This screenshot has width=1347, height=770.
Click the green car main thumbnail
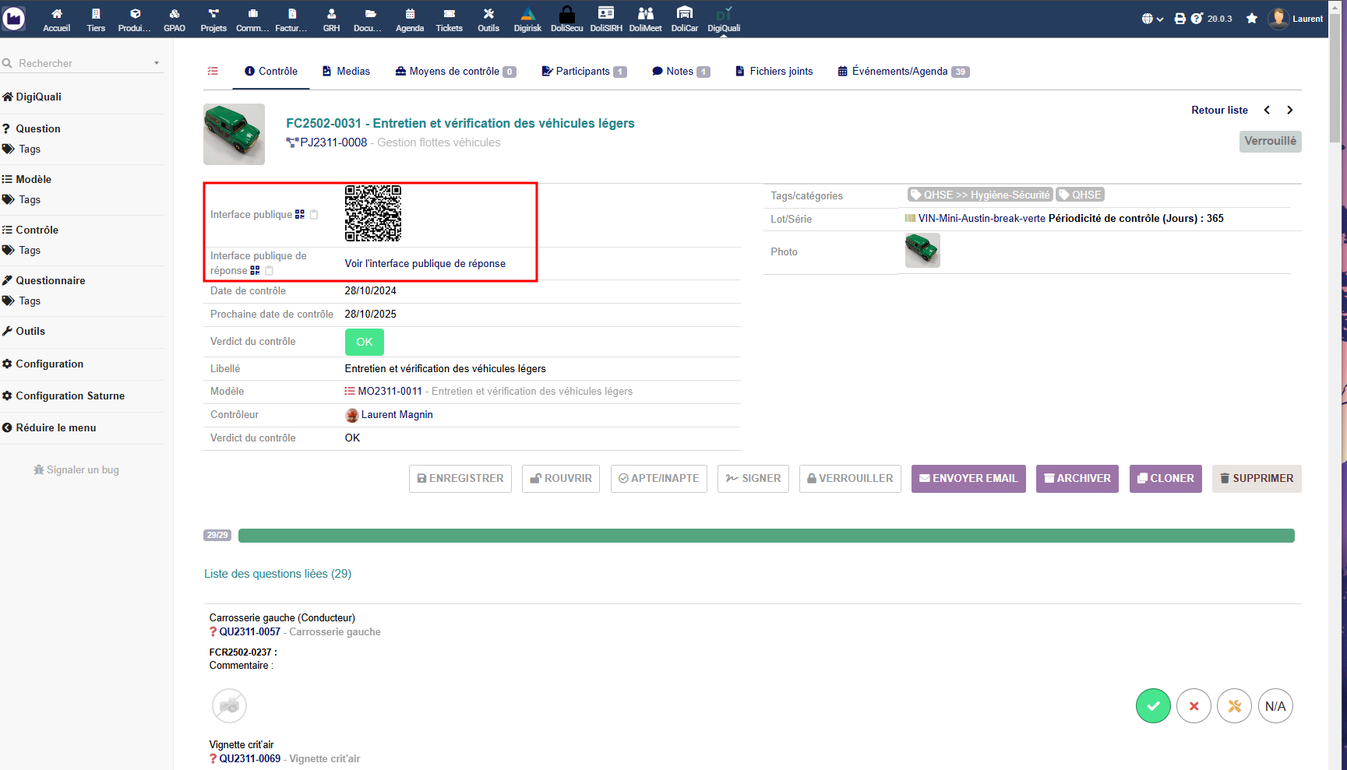click(234, 134)
